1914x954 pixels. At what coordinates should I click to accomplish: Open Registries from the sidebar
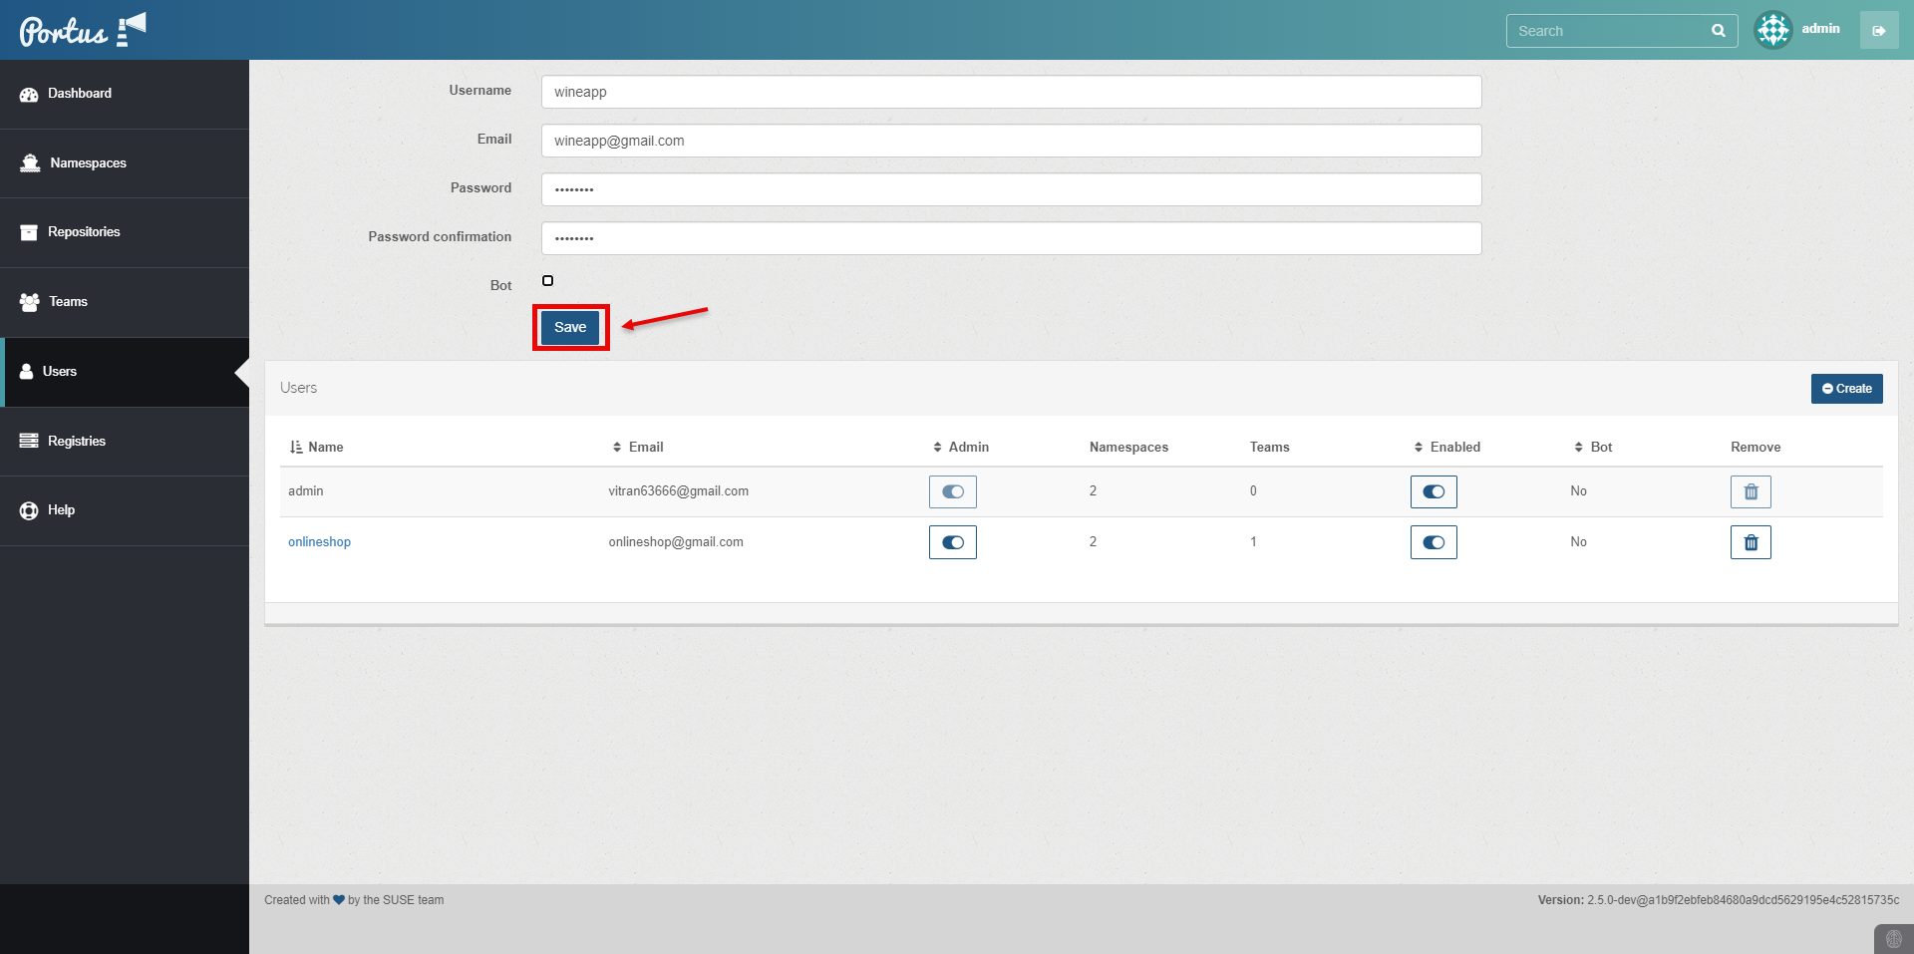click(x=76, y=441)
